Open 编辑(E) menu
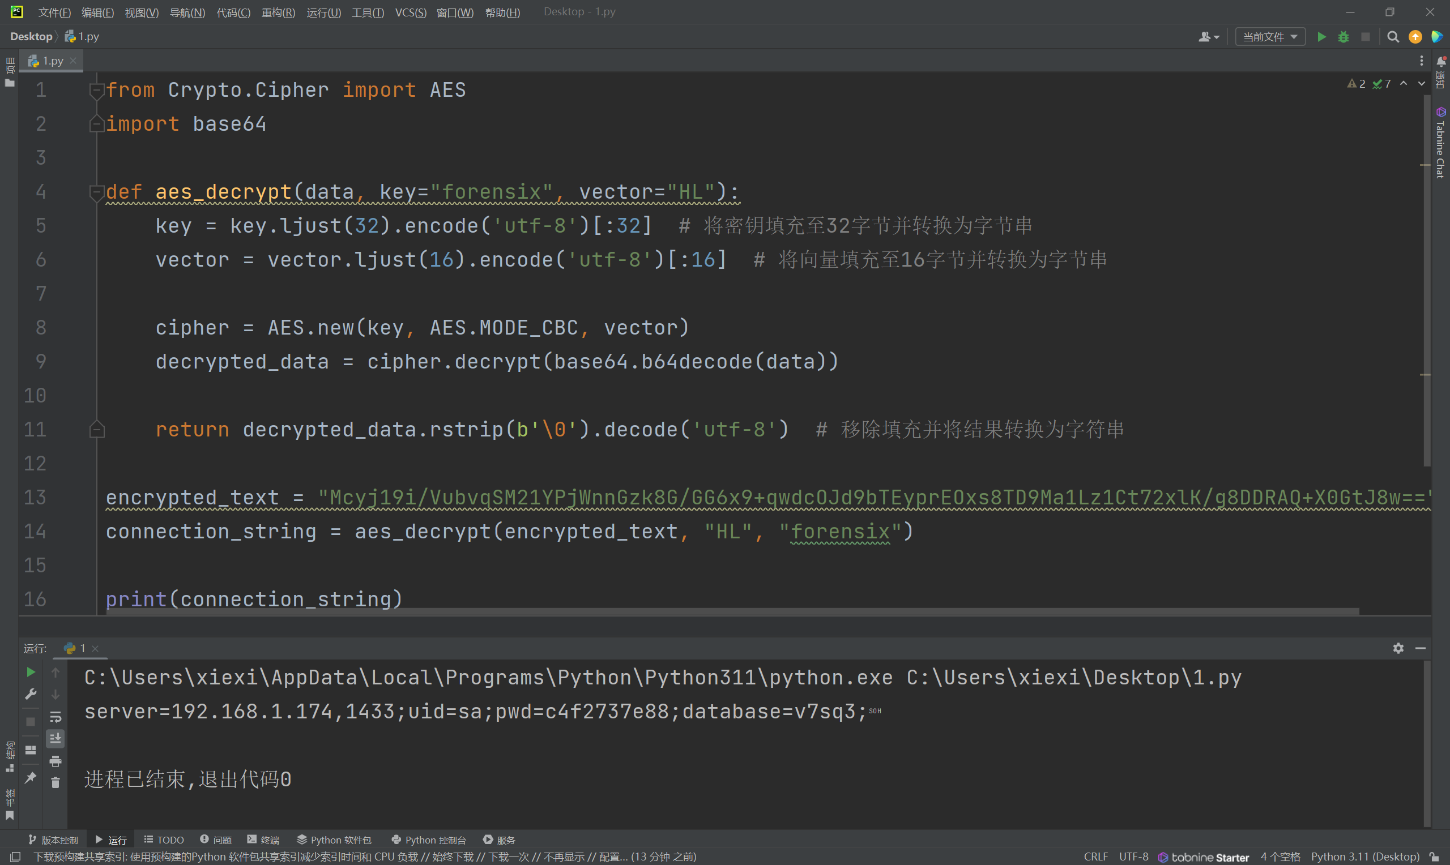 click(x=97, y=12)
